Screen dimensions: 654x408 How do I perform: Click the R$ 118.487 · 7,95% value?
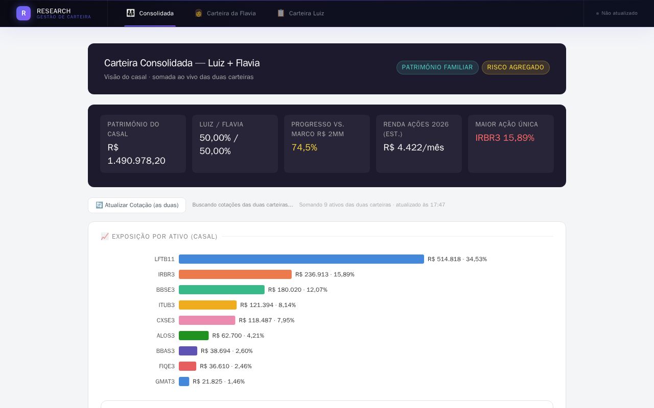click(267, 320)
